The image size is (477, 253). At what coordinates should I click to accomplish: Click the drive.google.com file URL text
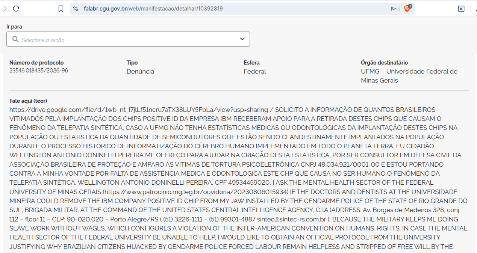[x=139, y=110]
